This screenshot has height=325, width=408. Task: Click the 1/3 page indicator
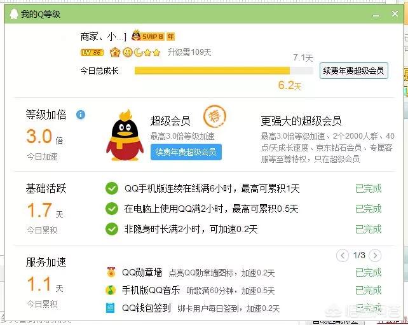[x=359, y=255]
